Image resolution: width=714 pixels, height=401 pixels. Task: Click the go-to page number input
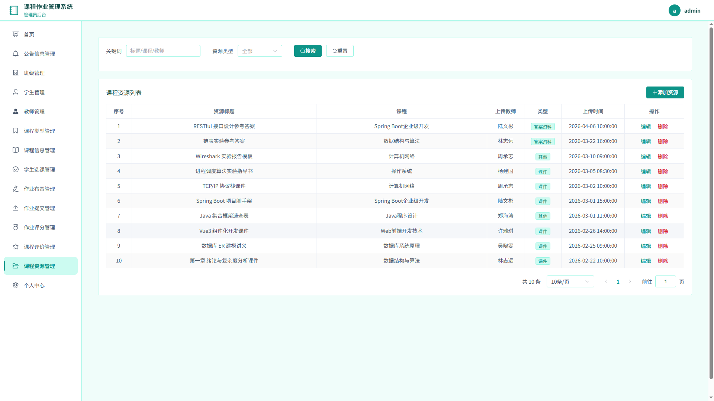(x=665, y=282)
